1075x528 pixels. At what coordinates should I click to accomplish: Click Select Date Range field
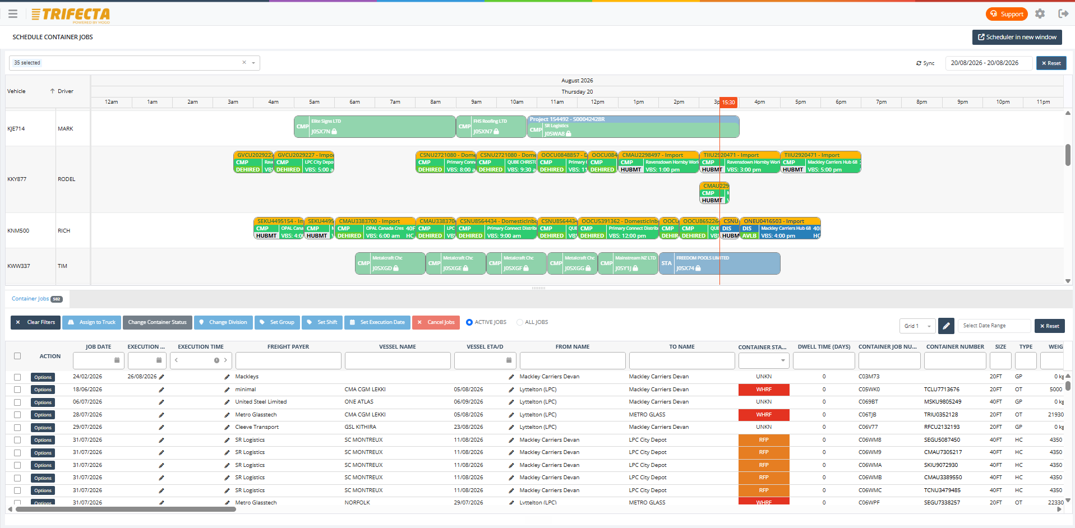click(x=994, y=326)
